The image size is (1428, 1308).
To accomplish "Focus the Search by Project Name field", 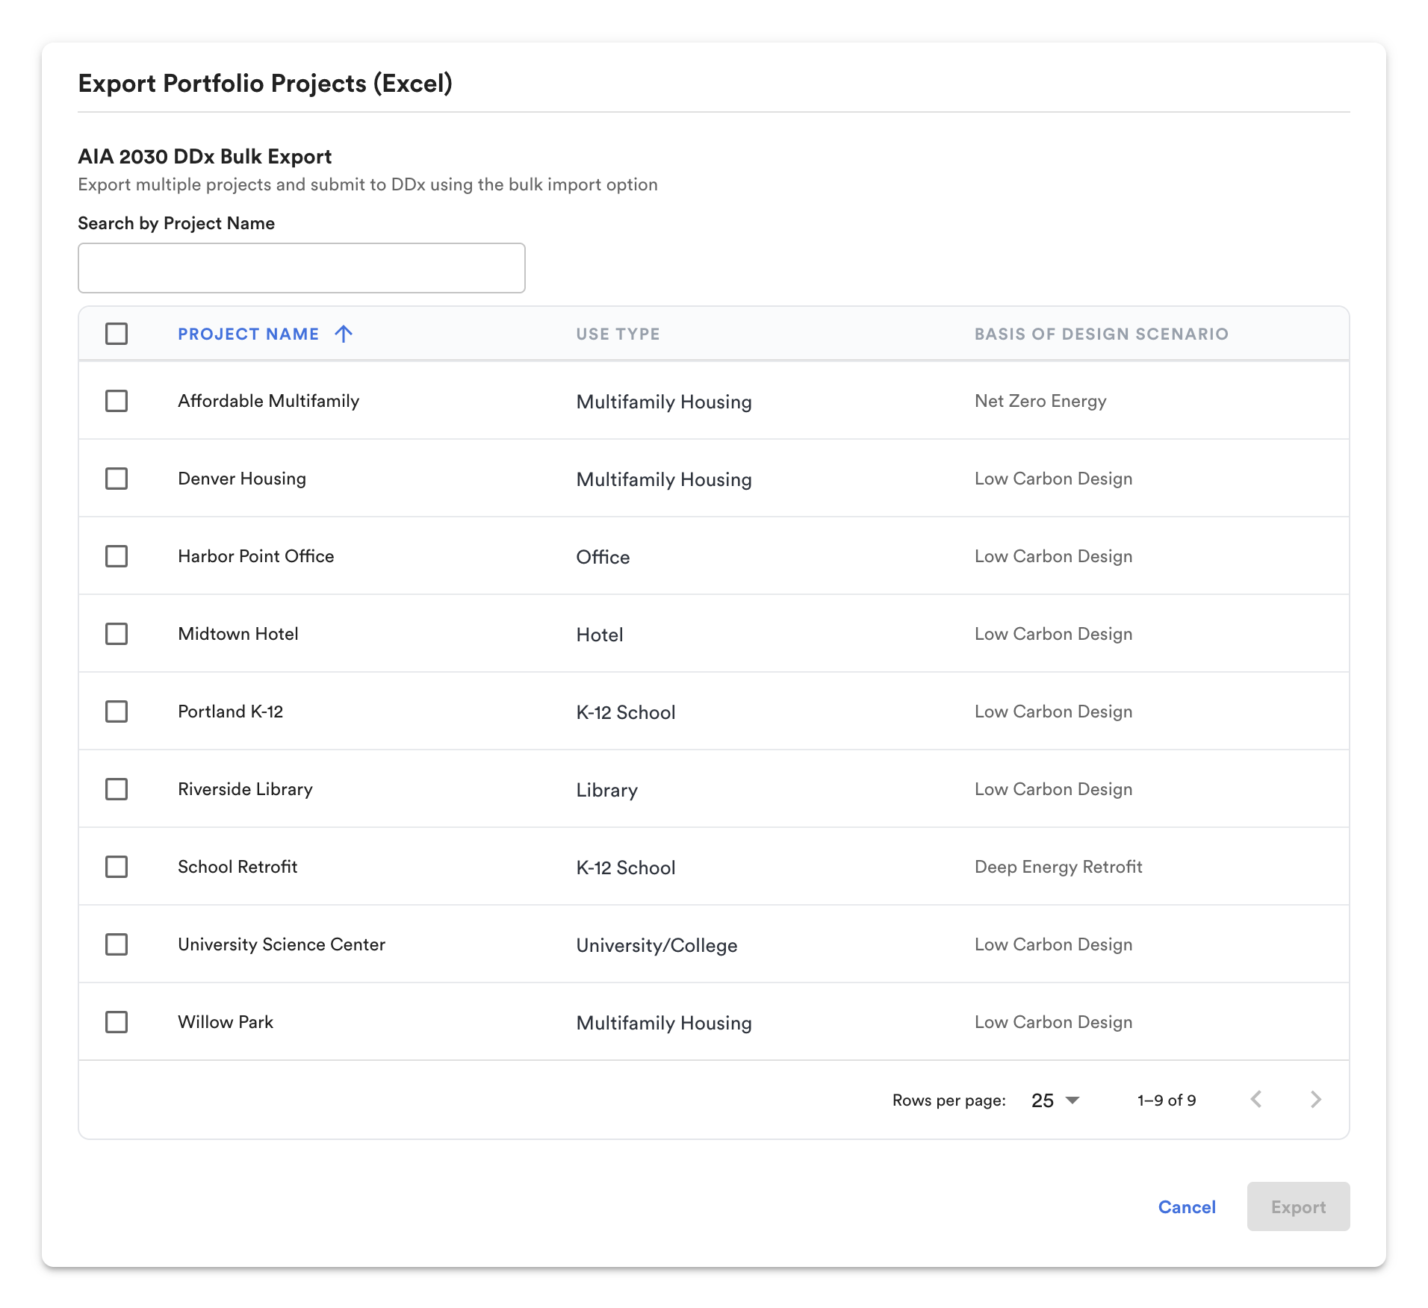I will click(302, 268).
